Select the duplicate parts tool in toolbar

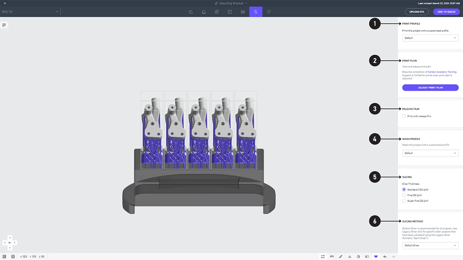pos(217,12)
